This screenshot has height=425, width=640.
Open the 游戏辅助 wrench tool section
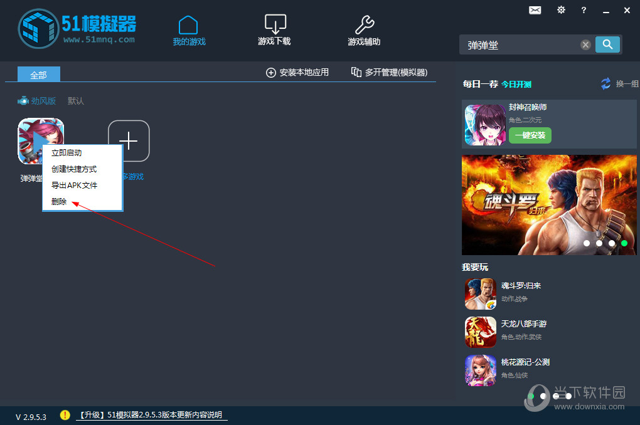pyautogui.click(x=363, y=29)
